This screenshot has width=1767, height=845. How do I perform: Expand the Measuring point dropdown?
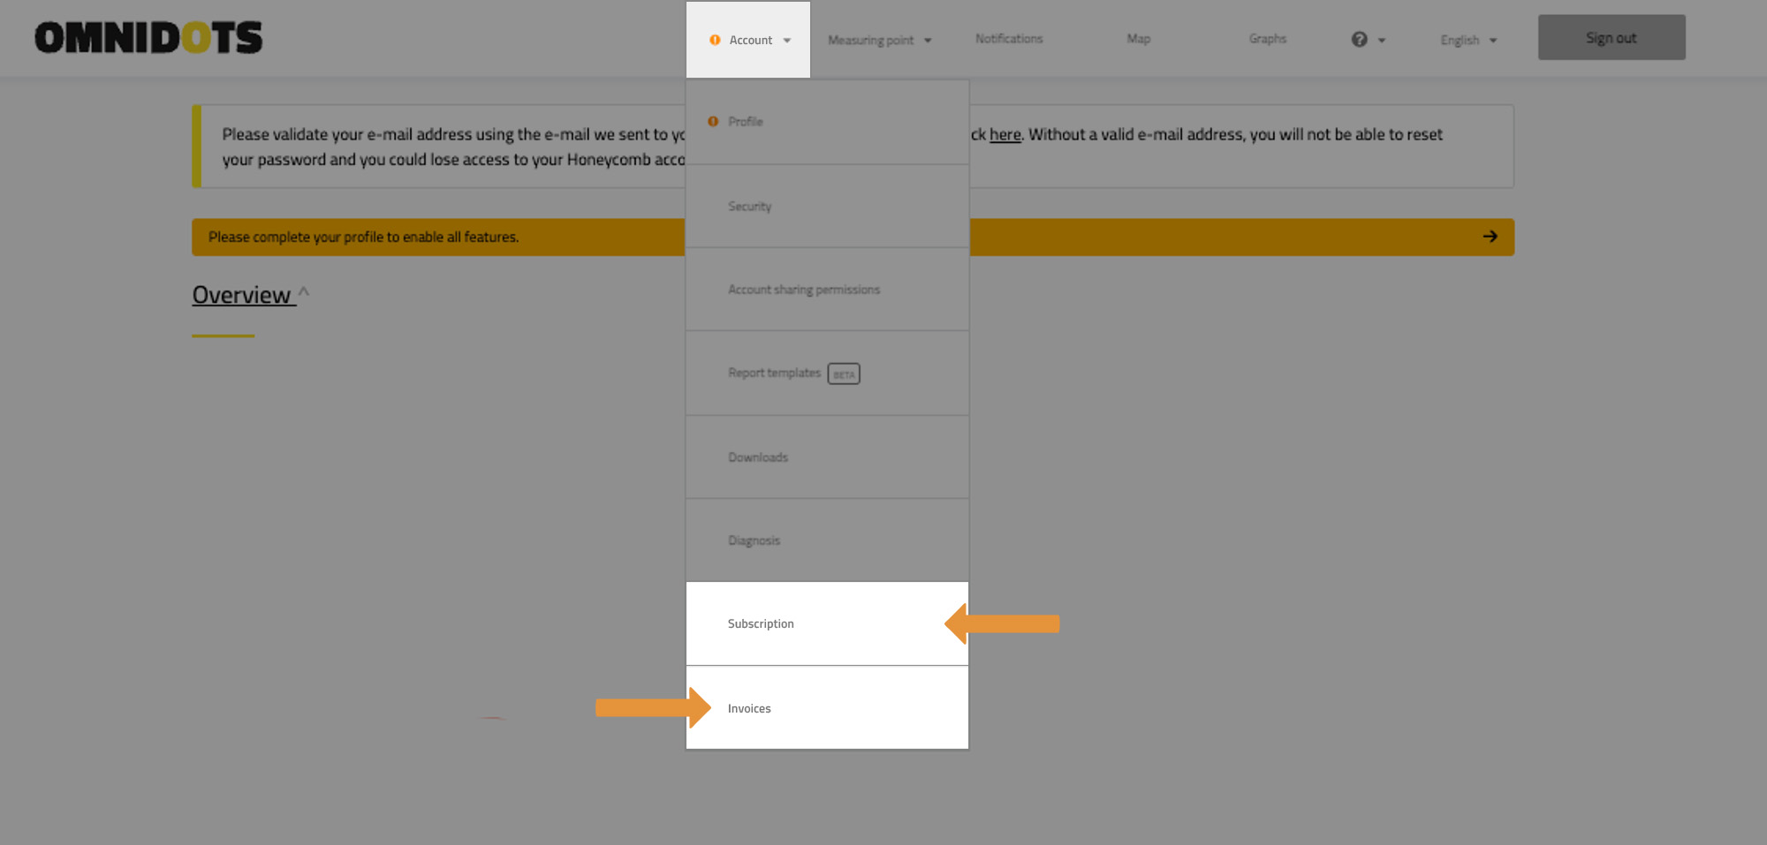pos(879,41)
